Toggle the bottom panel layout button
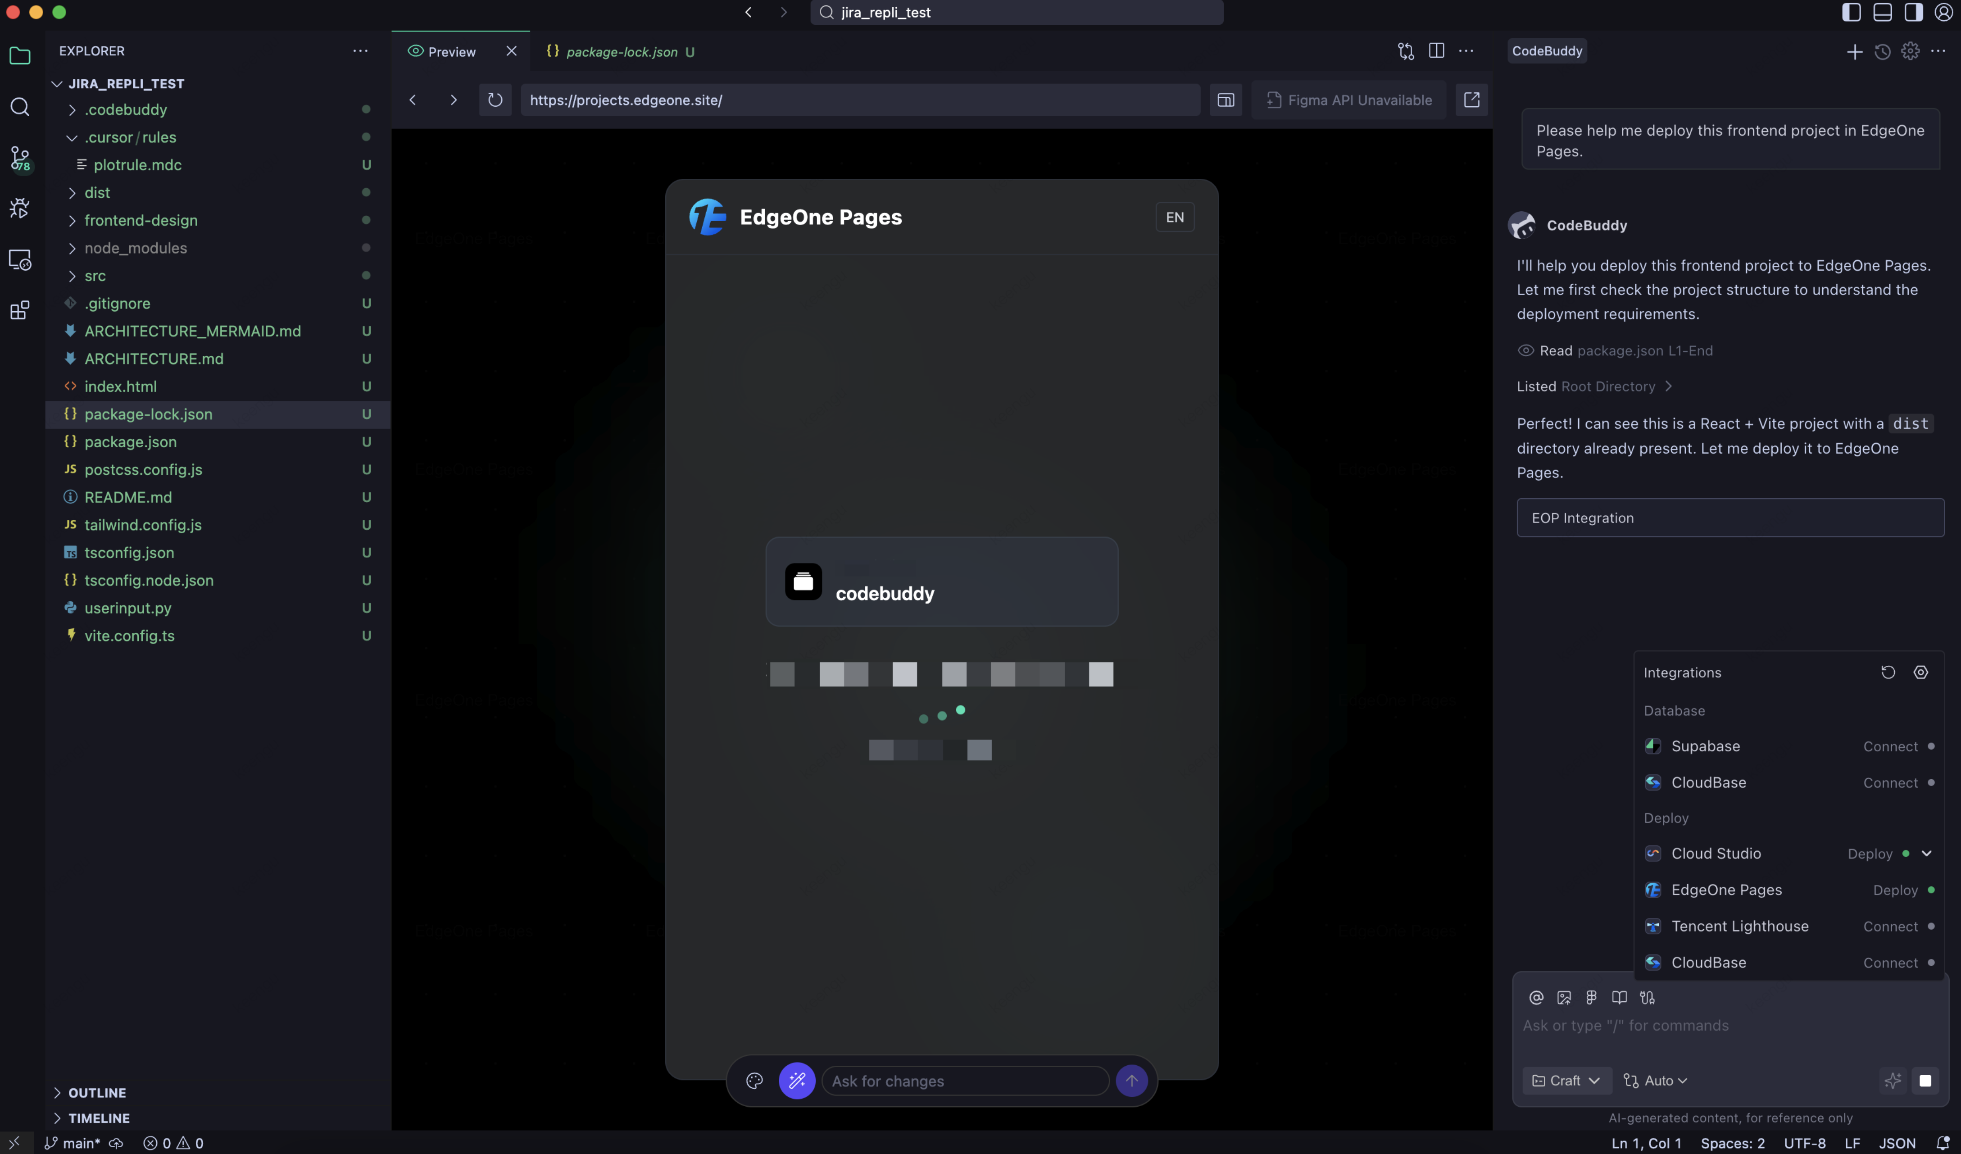The image size is (1961, 1154). pos(1882,13)
